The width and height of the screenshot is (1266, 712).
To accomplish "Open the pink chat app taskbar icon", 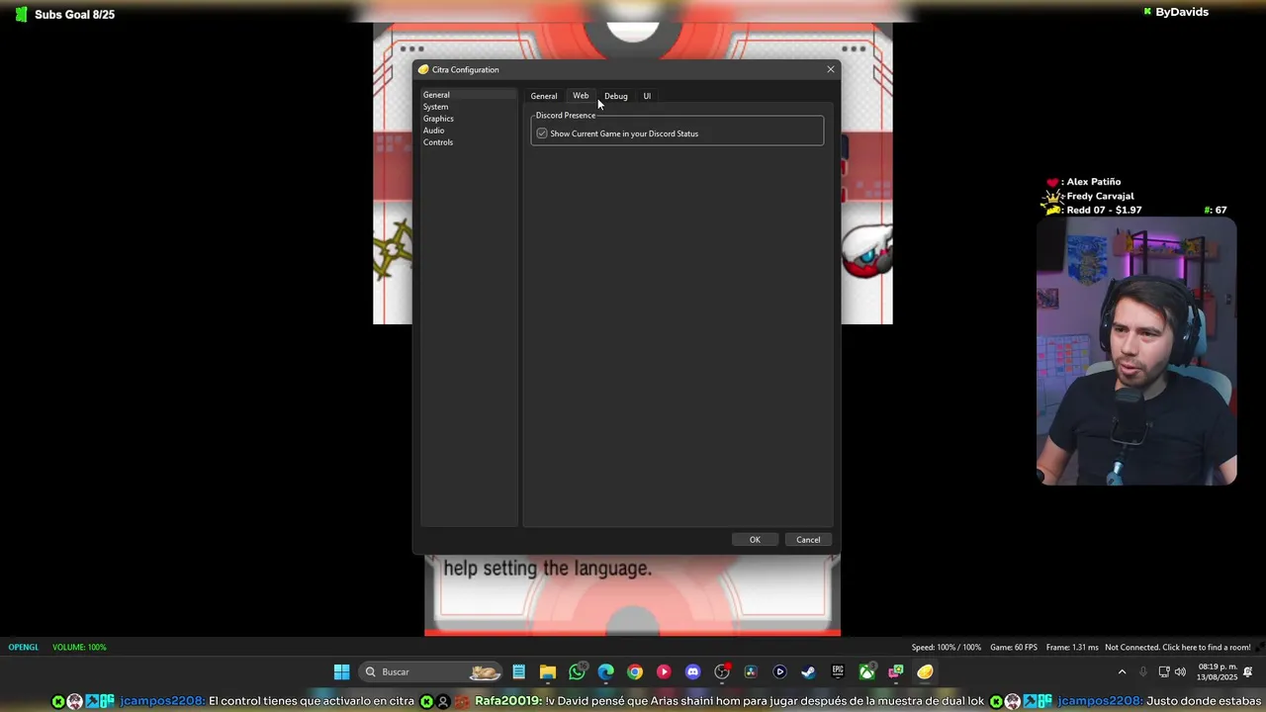I will (896, 672).
